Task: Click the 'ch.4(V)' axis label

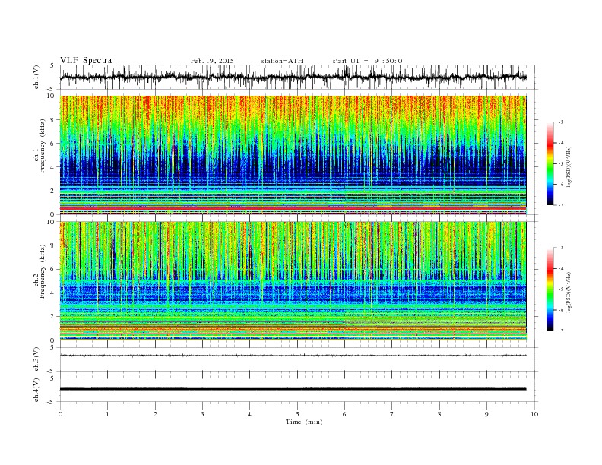Action: point(36,390)
